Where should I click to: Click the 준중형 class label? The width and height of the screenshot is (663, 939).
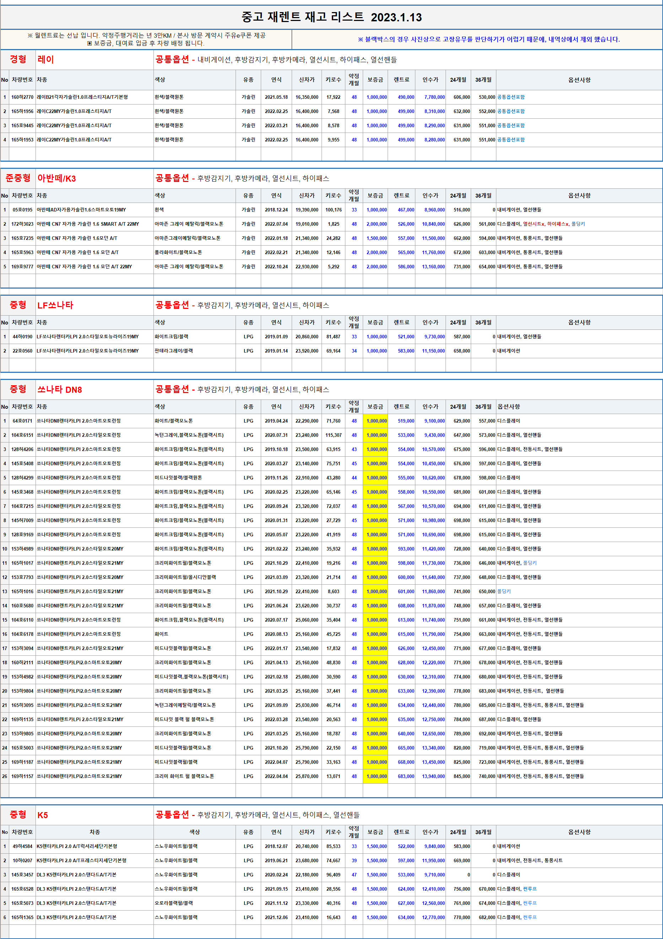18,178
